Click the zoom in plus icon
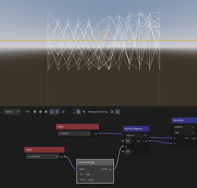Screen dimensions: 197x188 (46, 112)
